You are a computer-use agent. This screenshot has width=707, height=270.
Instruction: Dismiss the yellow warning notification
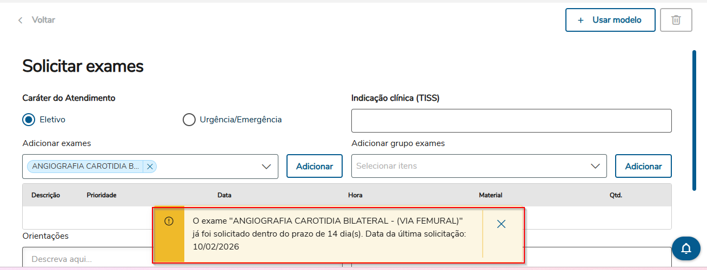click(x=501, y=224)
